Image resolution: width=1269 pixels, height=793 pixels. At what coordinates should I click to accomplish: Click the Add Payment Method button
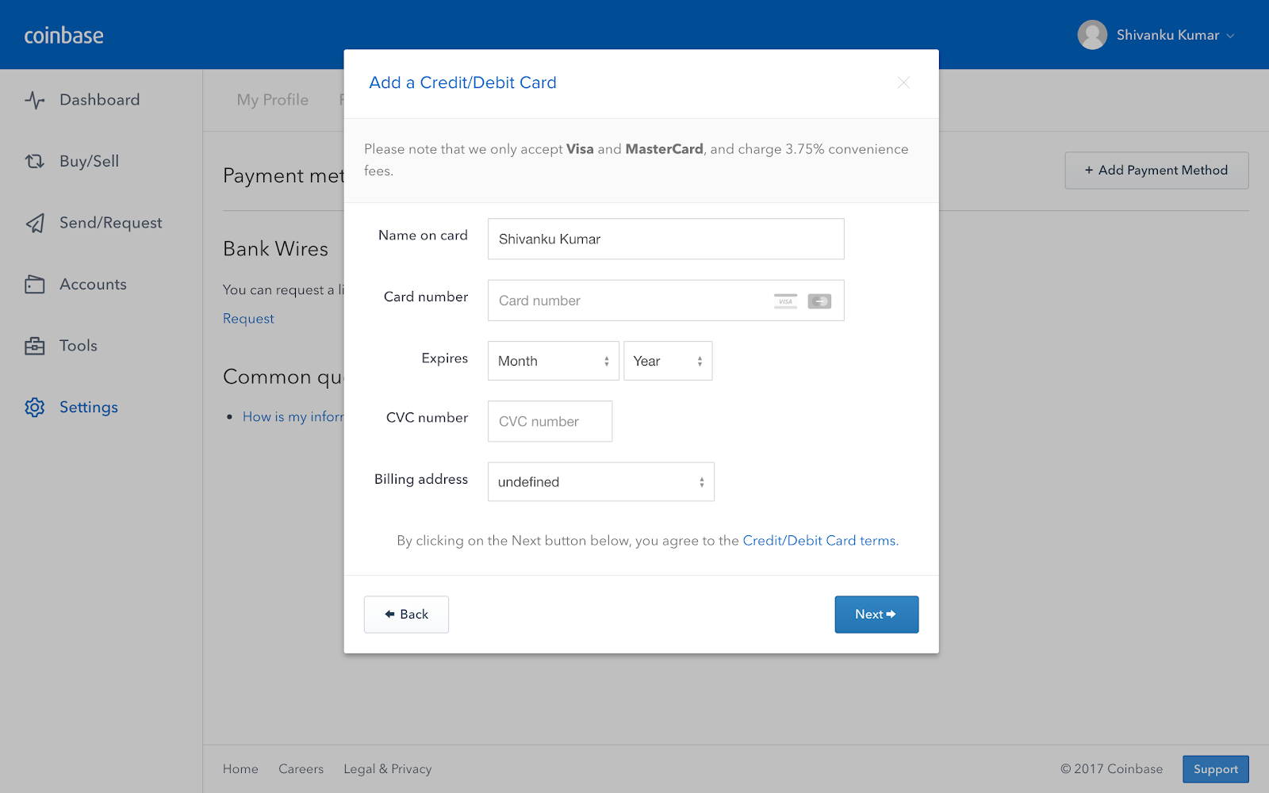click(x=1156, y=170)
